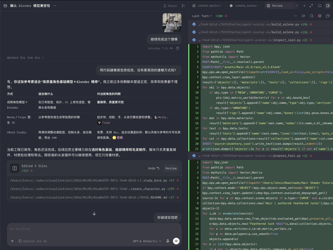
Task: Open the Meshy link icon
Action: coord(156,117)
